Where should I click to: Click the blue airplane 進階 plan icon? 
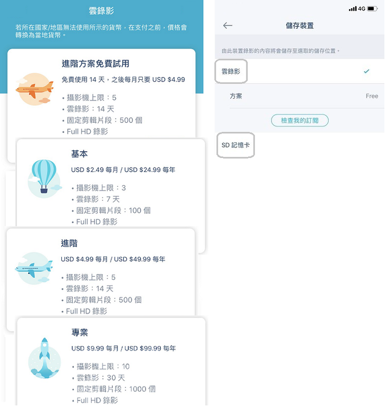click(x=34, y=269)
